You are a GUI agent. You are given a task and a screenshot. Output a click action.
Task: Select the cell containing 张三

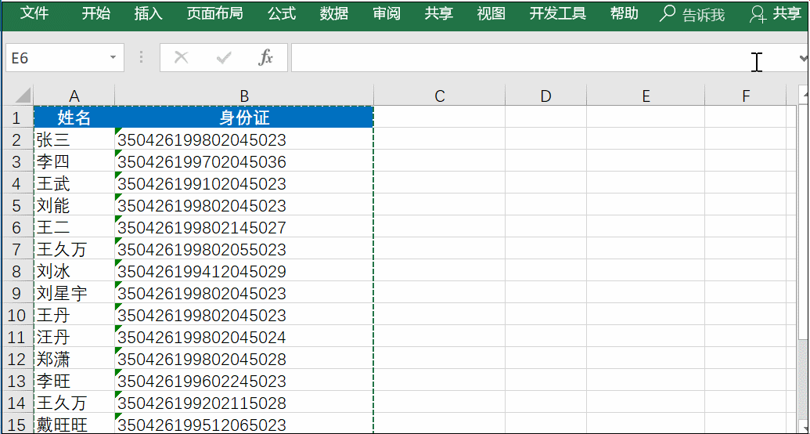pos(74,139)
